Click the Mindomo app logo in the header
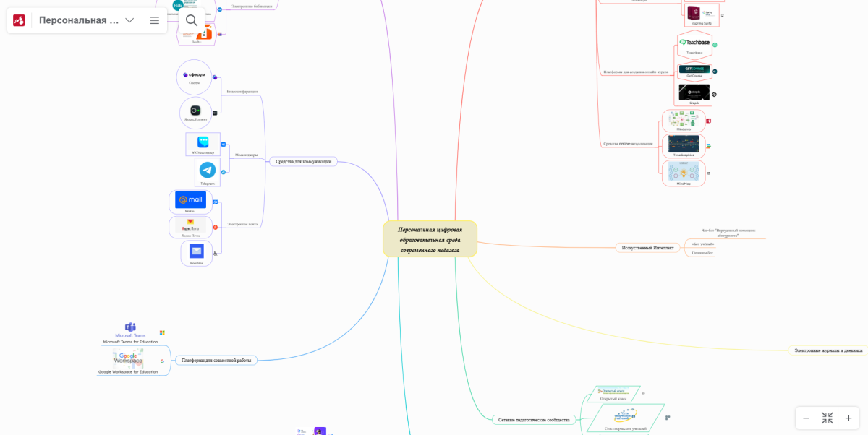This screenshot has width=868, height=435. pos(18,20)
